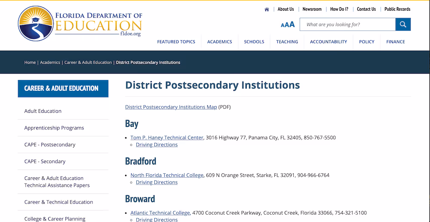This screenshot has width=430, height=222.
Task: Open CAPE - Postsecondary in sidebar
Action: (x=49, y=145)
